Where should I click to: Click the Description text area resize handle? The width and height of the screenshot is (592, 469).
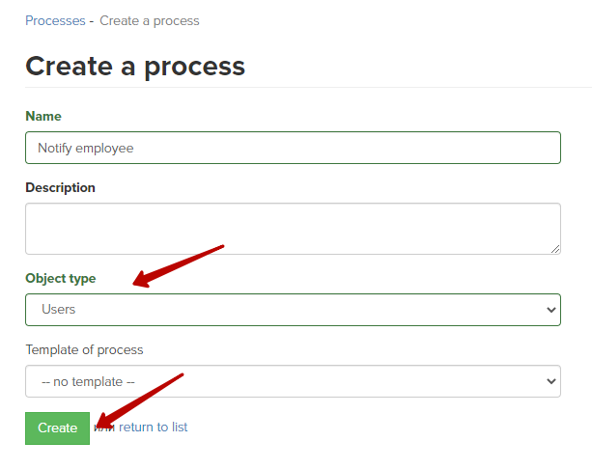[555, 249]
